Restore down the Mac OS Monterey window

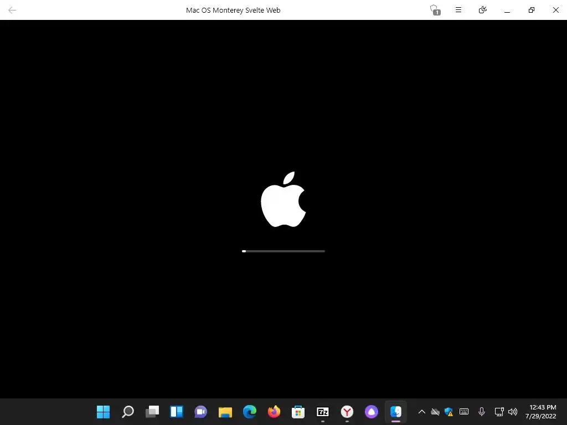(x=531, y=10)
